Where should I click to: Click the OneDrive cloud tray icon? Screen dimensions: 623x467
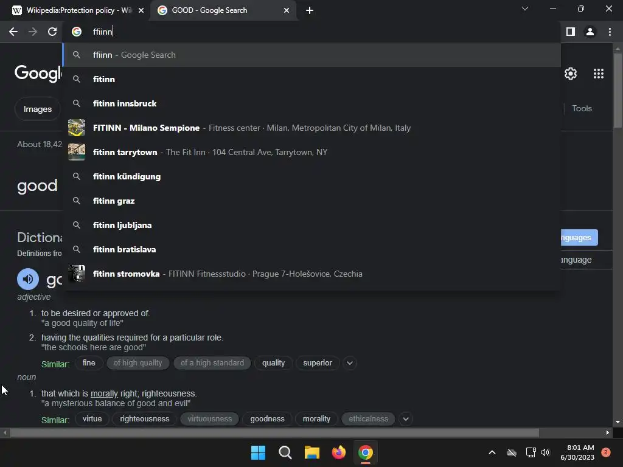tap(512, 452)
